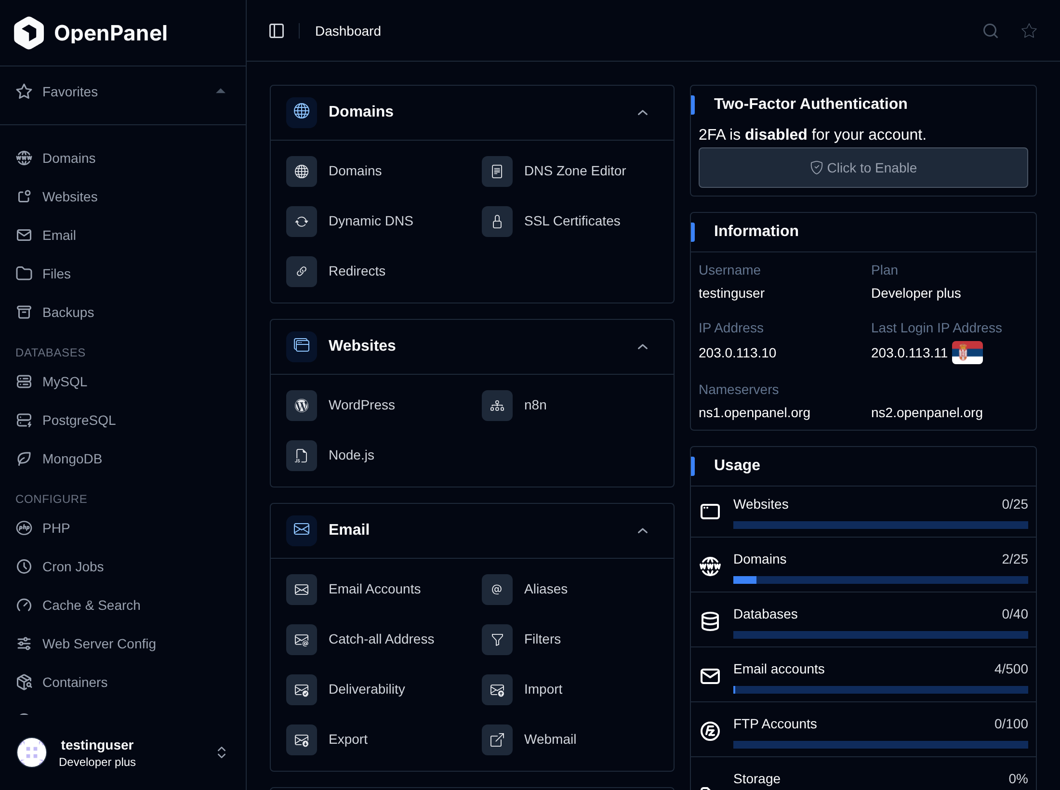Click the Websites usage window icon
Viewport: 1060px width, 790px height.
coord(710,512)
